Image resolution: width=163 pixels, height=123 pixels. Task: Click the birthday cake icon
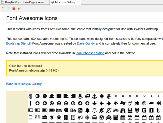(x=130, y=110)
